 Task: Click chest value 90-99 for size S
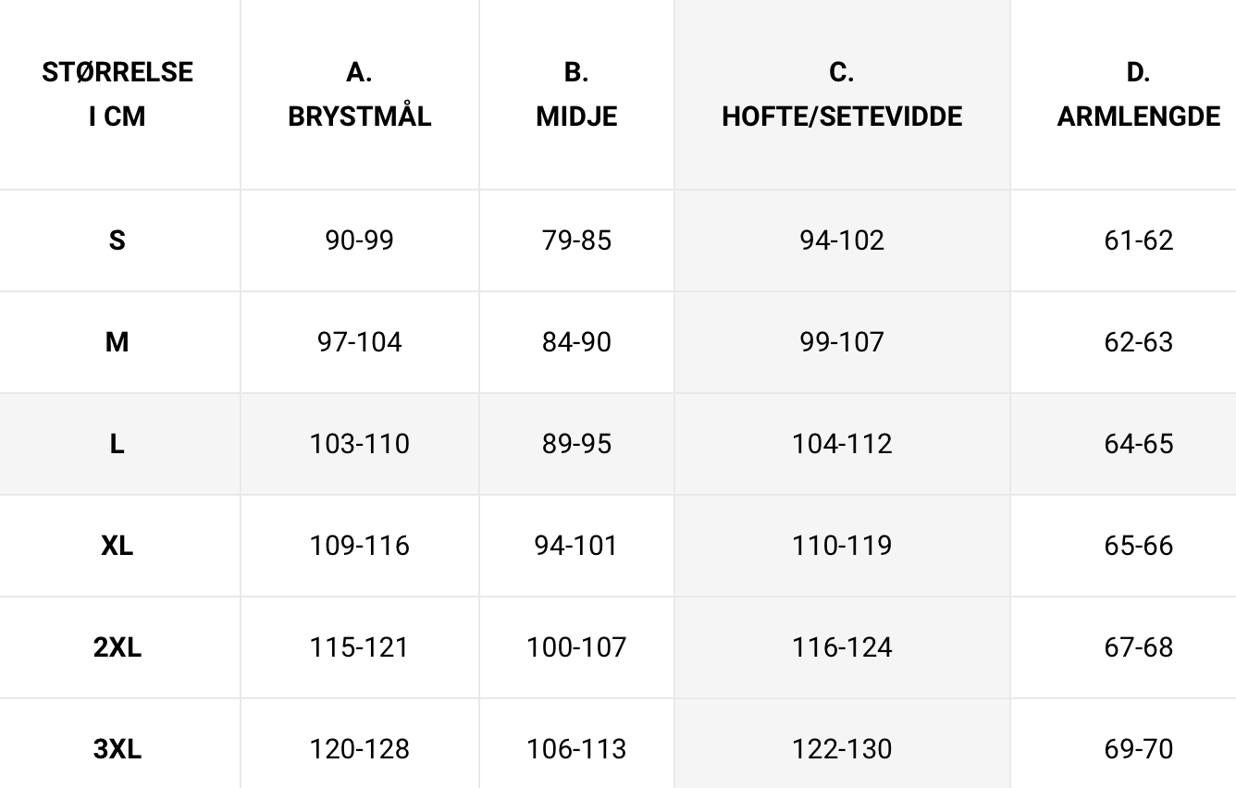(360, 240)
